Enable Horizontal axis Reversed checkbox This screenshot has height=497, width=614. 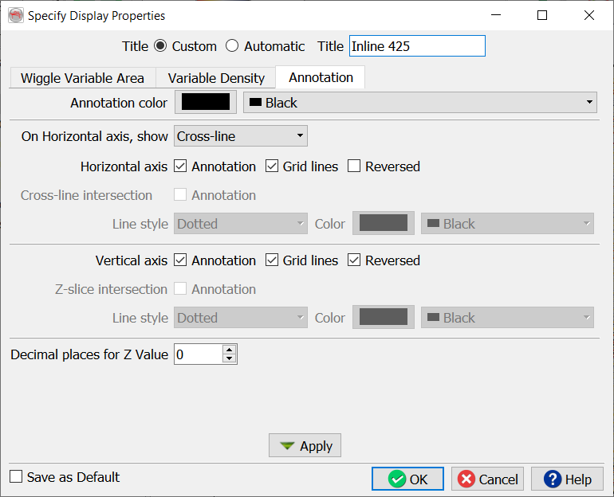coord(354,166)
